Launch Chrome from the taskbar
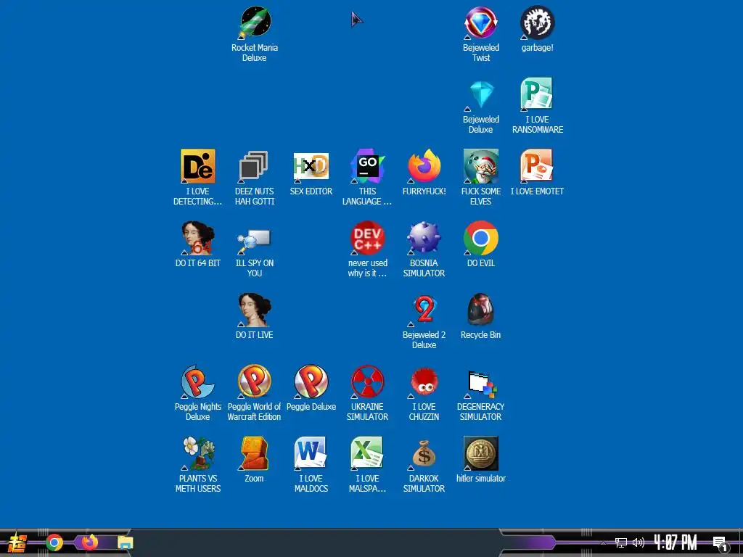The image size is (743, 557). tap(54, 542)
